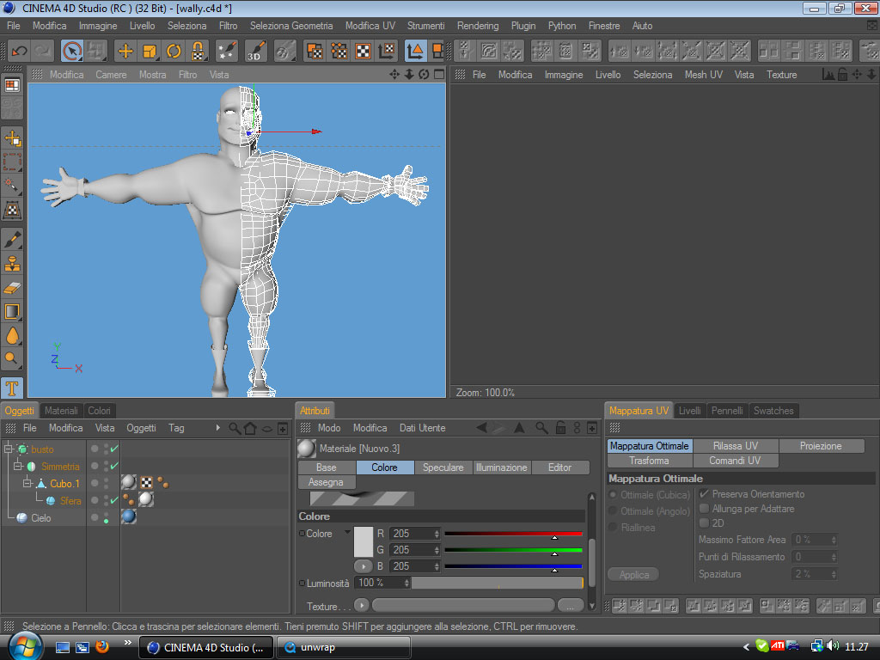Viewport: 880px width, 660px height.
Task: Click the Rilassa UV button
Action: tap(736, 446)
